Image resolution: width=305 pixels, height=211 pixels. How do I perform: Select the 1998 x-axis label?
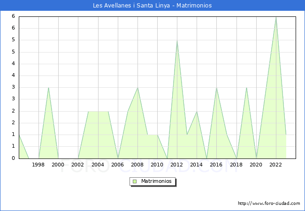point(38,165)
